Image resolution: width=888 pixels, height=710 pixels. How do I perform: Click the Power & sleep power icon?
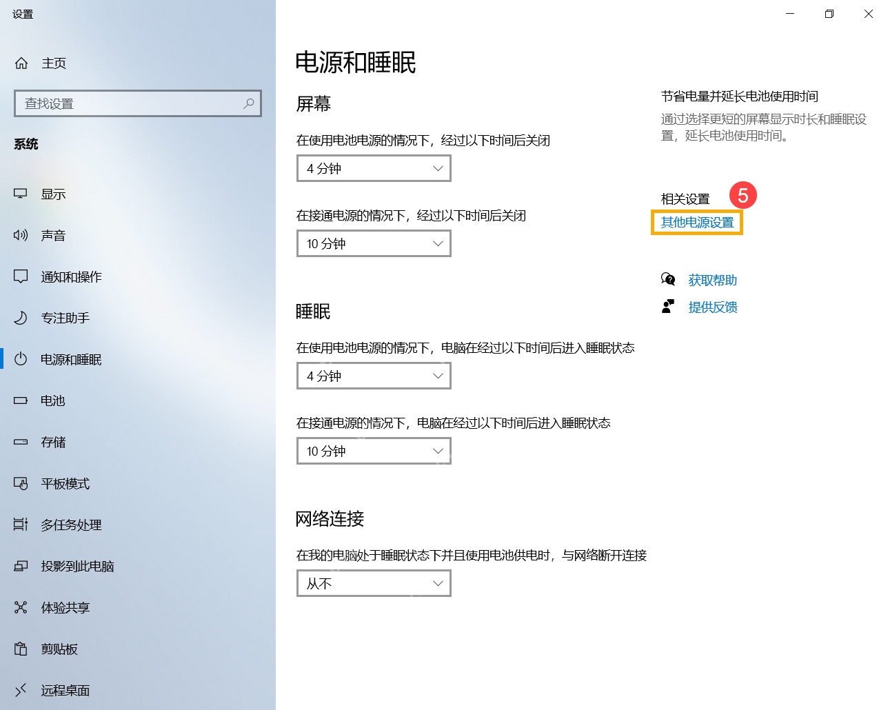point(21,359)
